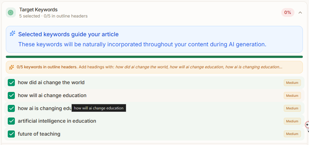Select 'artificial intelligence in education' keyword text
The width and height of the screenshot is (309, 145).
(57, 121)
